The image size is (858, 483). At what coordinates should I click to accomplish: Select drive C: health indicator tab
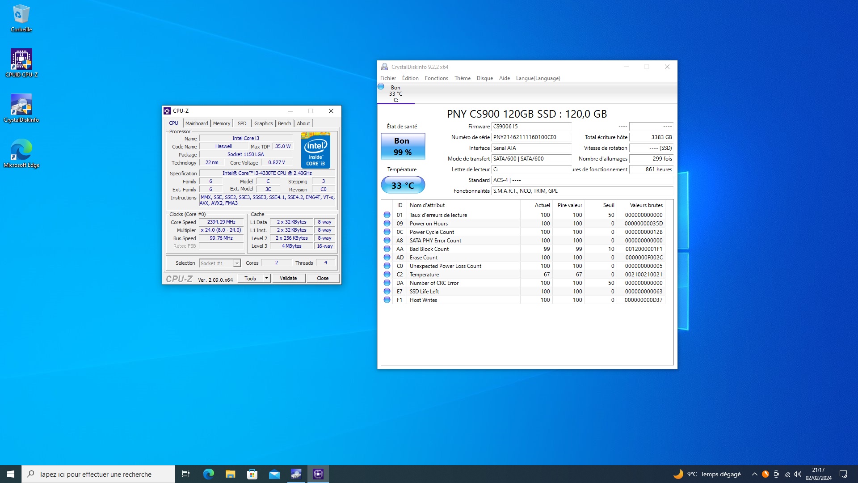[x=395, y=94]
